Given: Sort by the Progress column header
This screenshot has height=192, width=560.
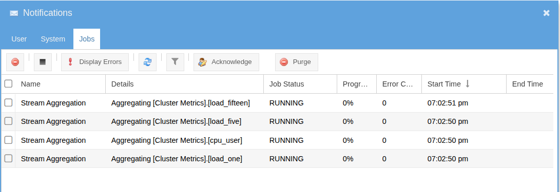Looking at the screenshot, I should click(x=357, y=84).
